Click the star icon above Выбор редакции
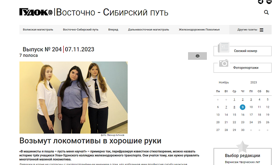 [242, 147]
